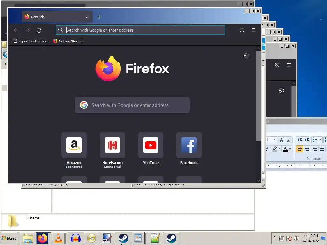Image resolution: width=327 pixels, height=245 pixels.
Task: Click Decrease indent in WordPad ribbon
Action: click(x=300, y=140)
